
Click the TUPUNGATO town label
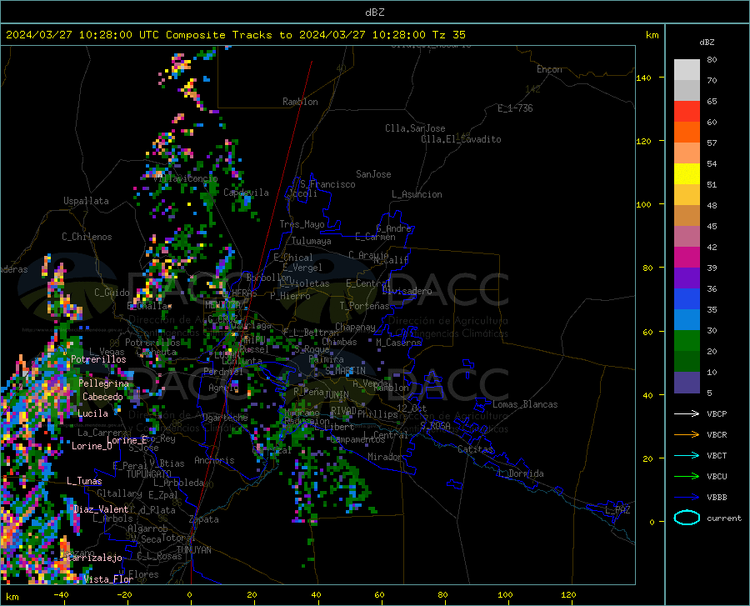click(x=149, y=474)
